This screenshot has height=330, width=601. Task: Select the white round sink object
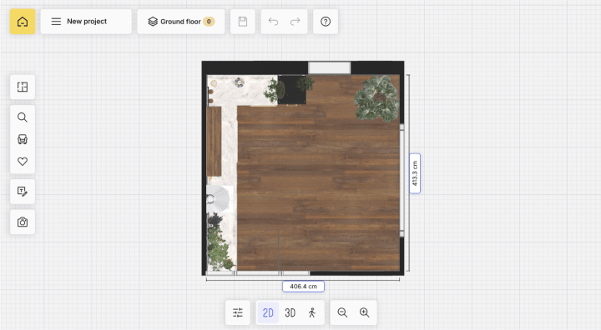(x=220, y=198)
